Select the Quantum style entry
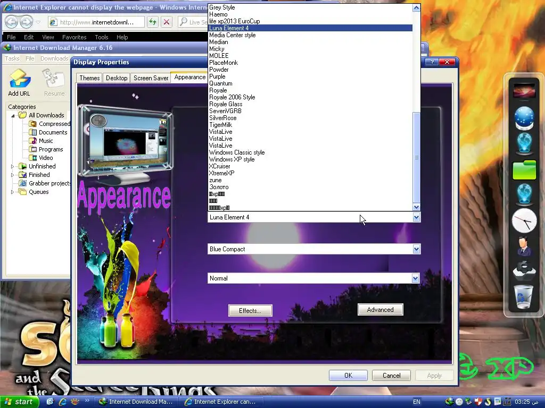 [x=310, y=83]
